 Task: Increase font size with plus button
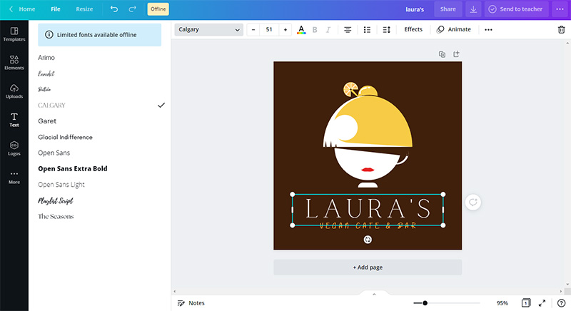point(285,29)
